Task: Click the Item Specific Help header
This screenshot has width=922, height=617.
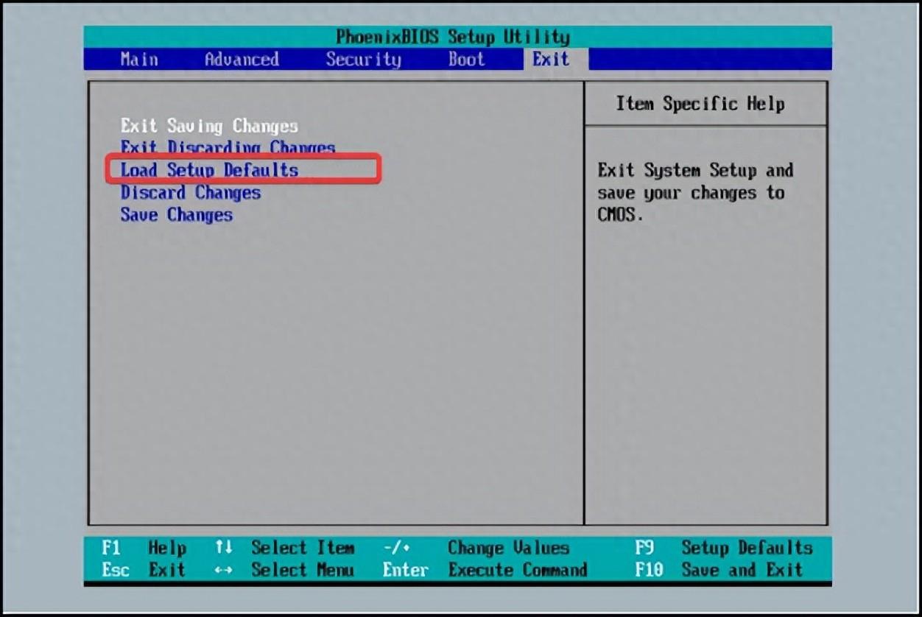Action: (x=700, y=104)
